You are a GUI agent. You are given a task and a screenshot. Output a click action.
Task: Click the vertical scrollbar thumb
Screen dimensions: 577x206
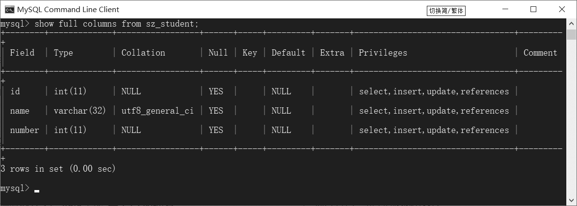coord(572,35)
